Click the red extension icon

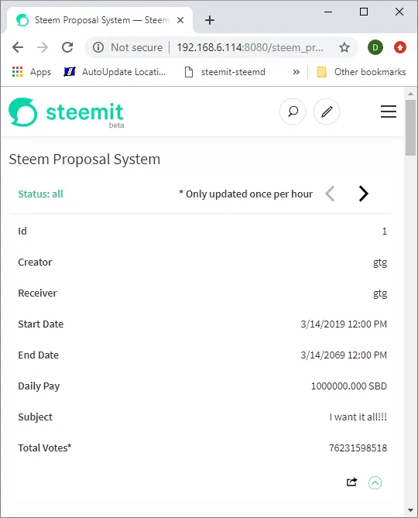coord(400,47)
